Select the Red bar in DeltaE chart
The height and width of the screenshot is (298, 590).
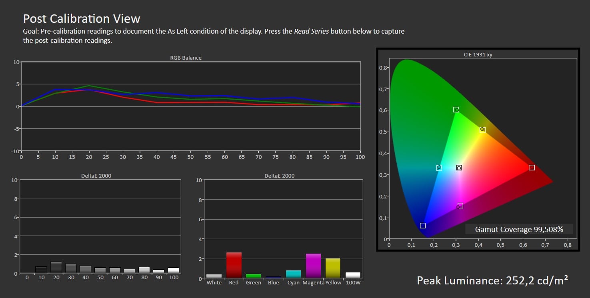click(x=234, y=265)
